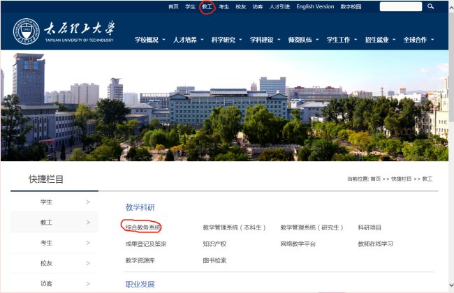The height and width of the screenshot is (293, 454).
Task: Click breadcrumb 首页
Action: (x=376, y=179)
